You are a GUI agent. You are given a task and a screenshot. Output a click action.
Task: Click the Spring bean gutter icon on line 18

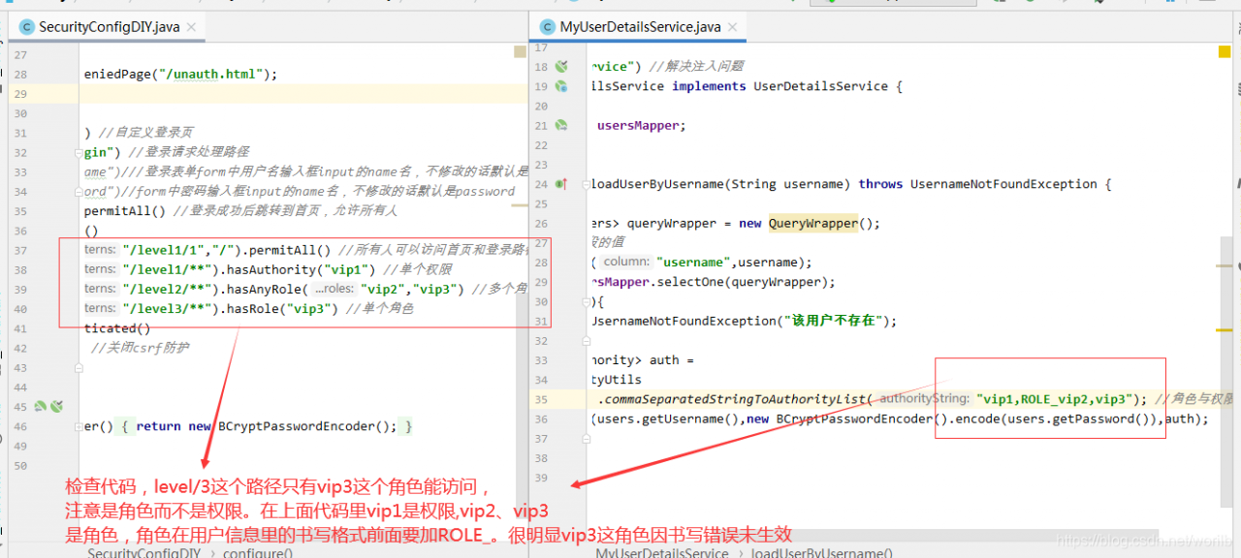tap(561, 67)
